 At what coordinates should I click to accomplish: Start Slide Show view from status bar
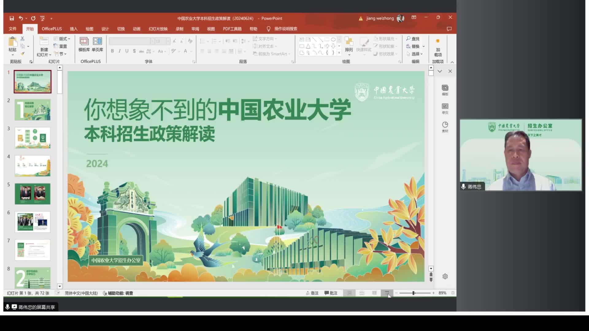[387, 293]
